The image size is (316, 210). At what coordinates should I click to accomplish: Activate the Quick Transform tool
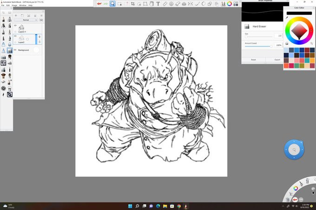[x=139, y=4]
